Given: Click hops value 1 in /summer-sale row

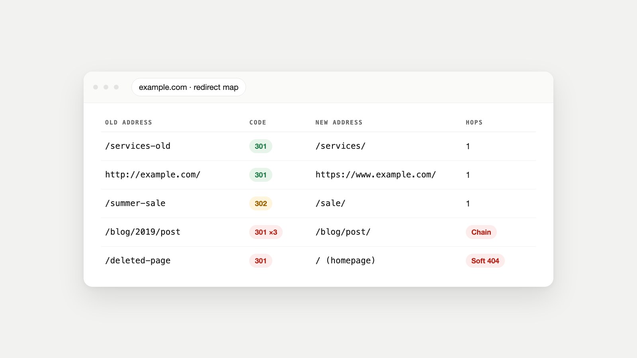Looking at the screenshot, I should click(x=468, y=204).
